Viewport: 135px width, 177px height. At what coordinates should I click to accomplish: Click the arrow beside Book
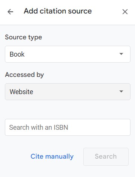(121, 54)
